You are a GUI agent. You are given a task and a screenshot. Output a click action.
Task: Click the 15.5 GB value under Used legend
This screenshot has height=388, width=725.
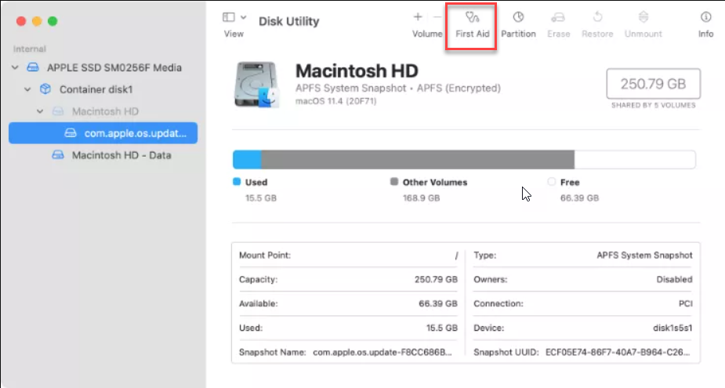(261, 198)
